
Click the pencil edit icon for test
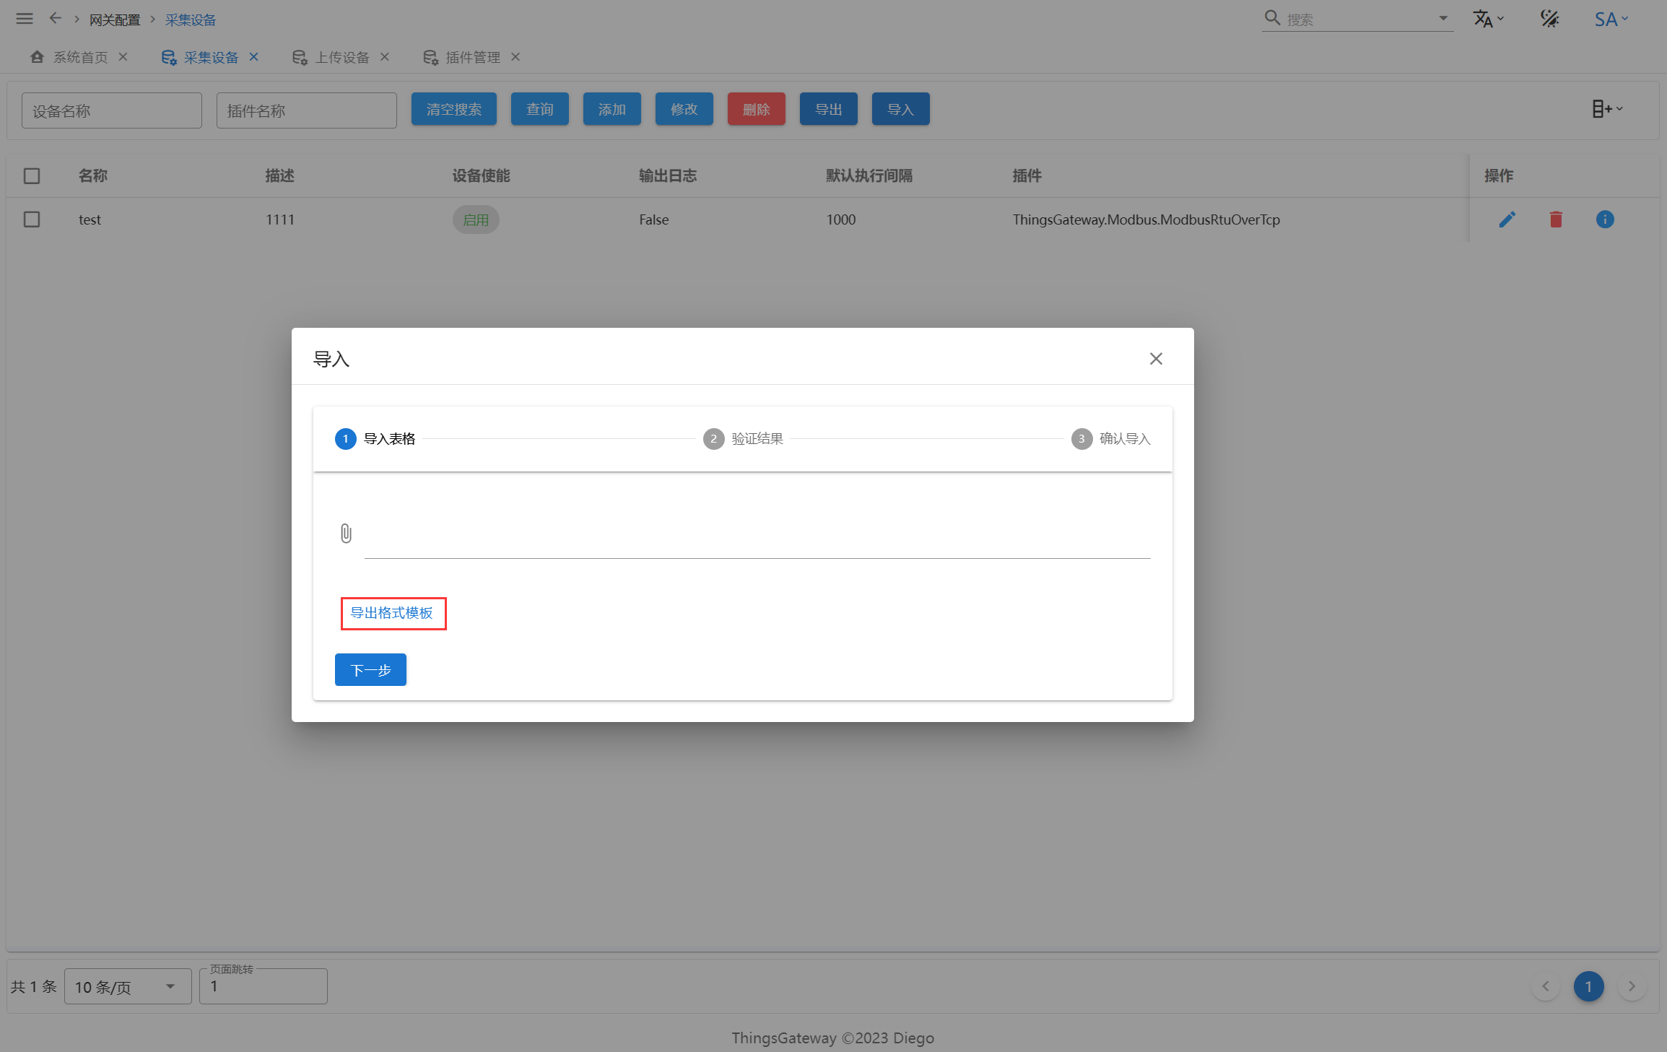[x=1507, y=219]
